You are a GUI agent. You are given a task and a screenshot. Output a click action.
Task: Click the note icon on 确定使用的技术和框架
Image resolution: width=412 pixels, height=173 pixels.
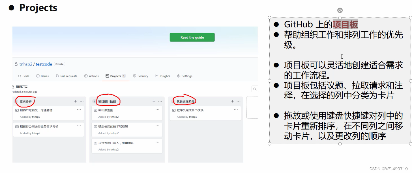pos(95,127)
